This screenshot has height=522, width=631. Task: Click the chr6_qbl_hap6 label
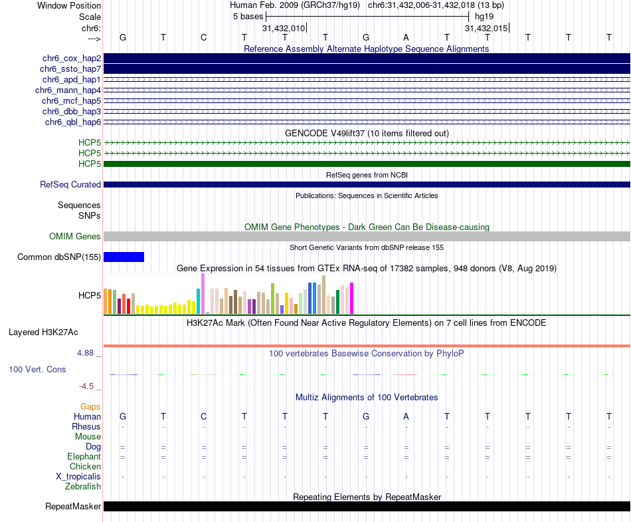tap(73, 122)
